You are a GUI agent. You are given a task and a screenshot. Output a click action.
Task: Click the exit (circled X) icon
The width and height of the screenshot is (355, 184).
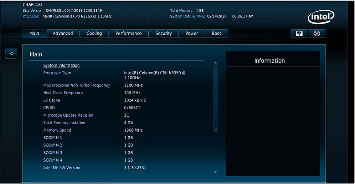point(317,33)
